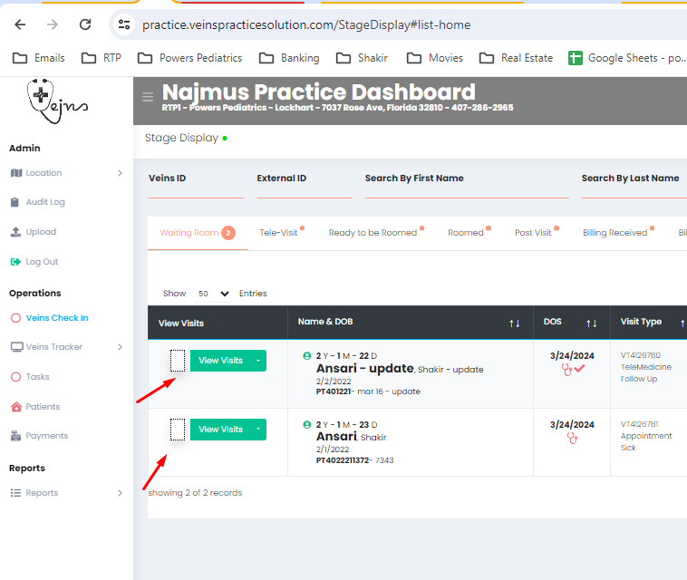Switch to the Ready to be Roomed tab
The image size is (687, 580).
click(373, 233)
